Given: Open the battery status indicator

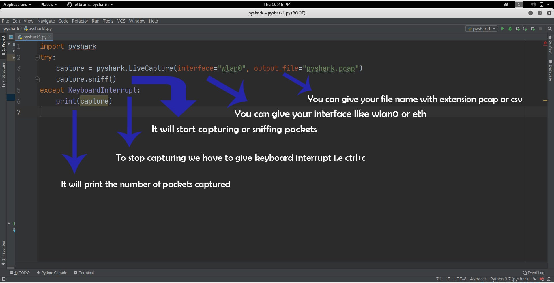Looking at the screenshot, I should coord(541,4).
